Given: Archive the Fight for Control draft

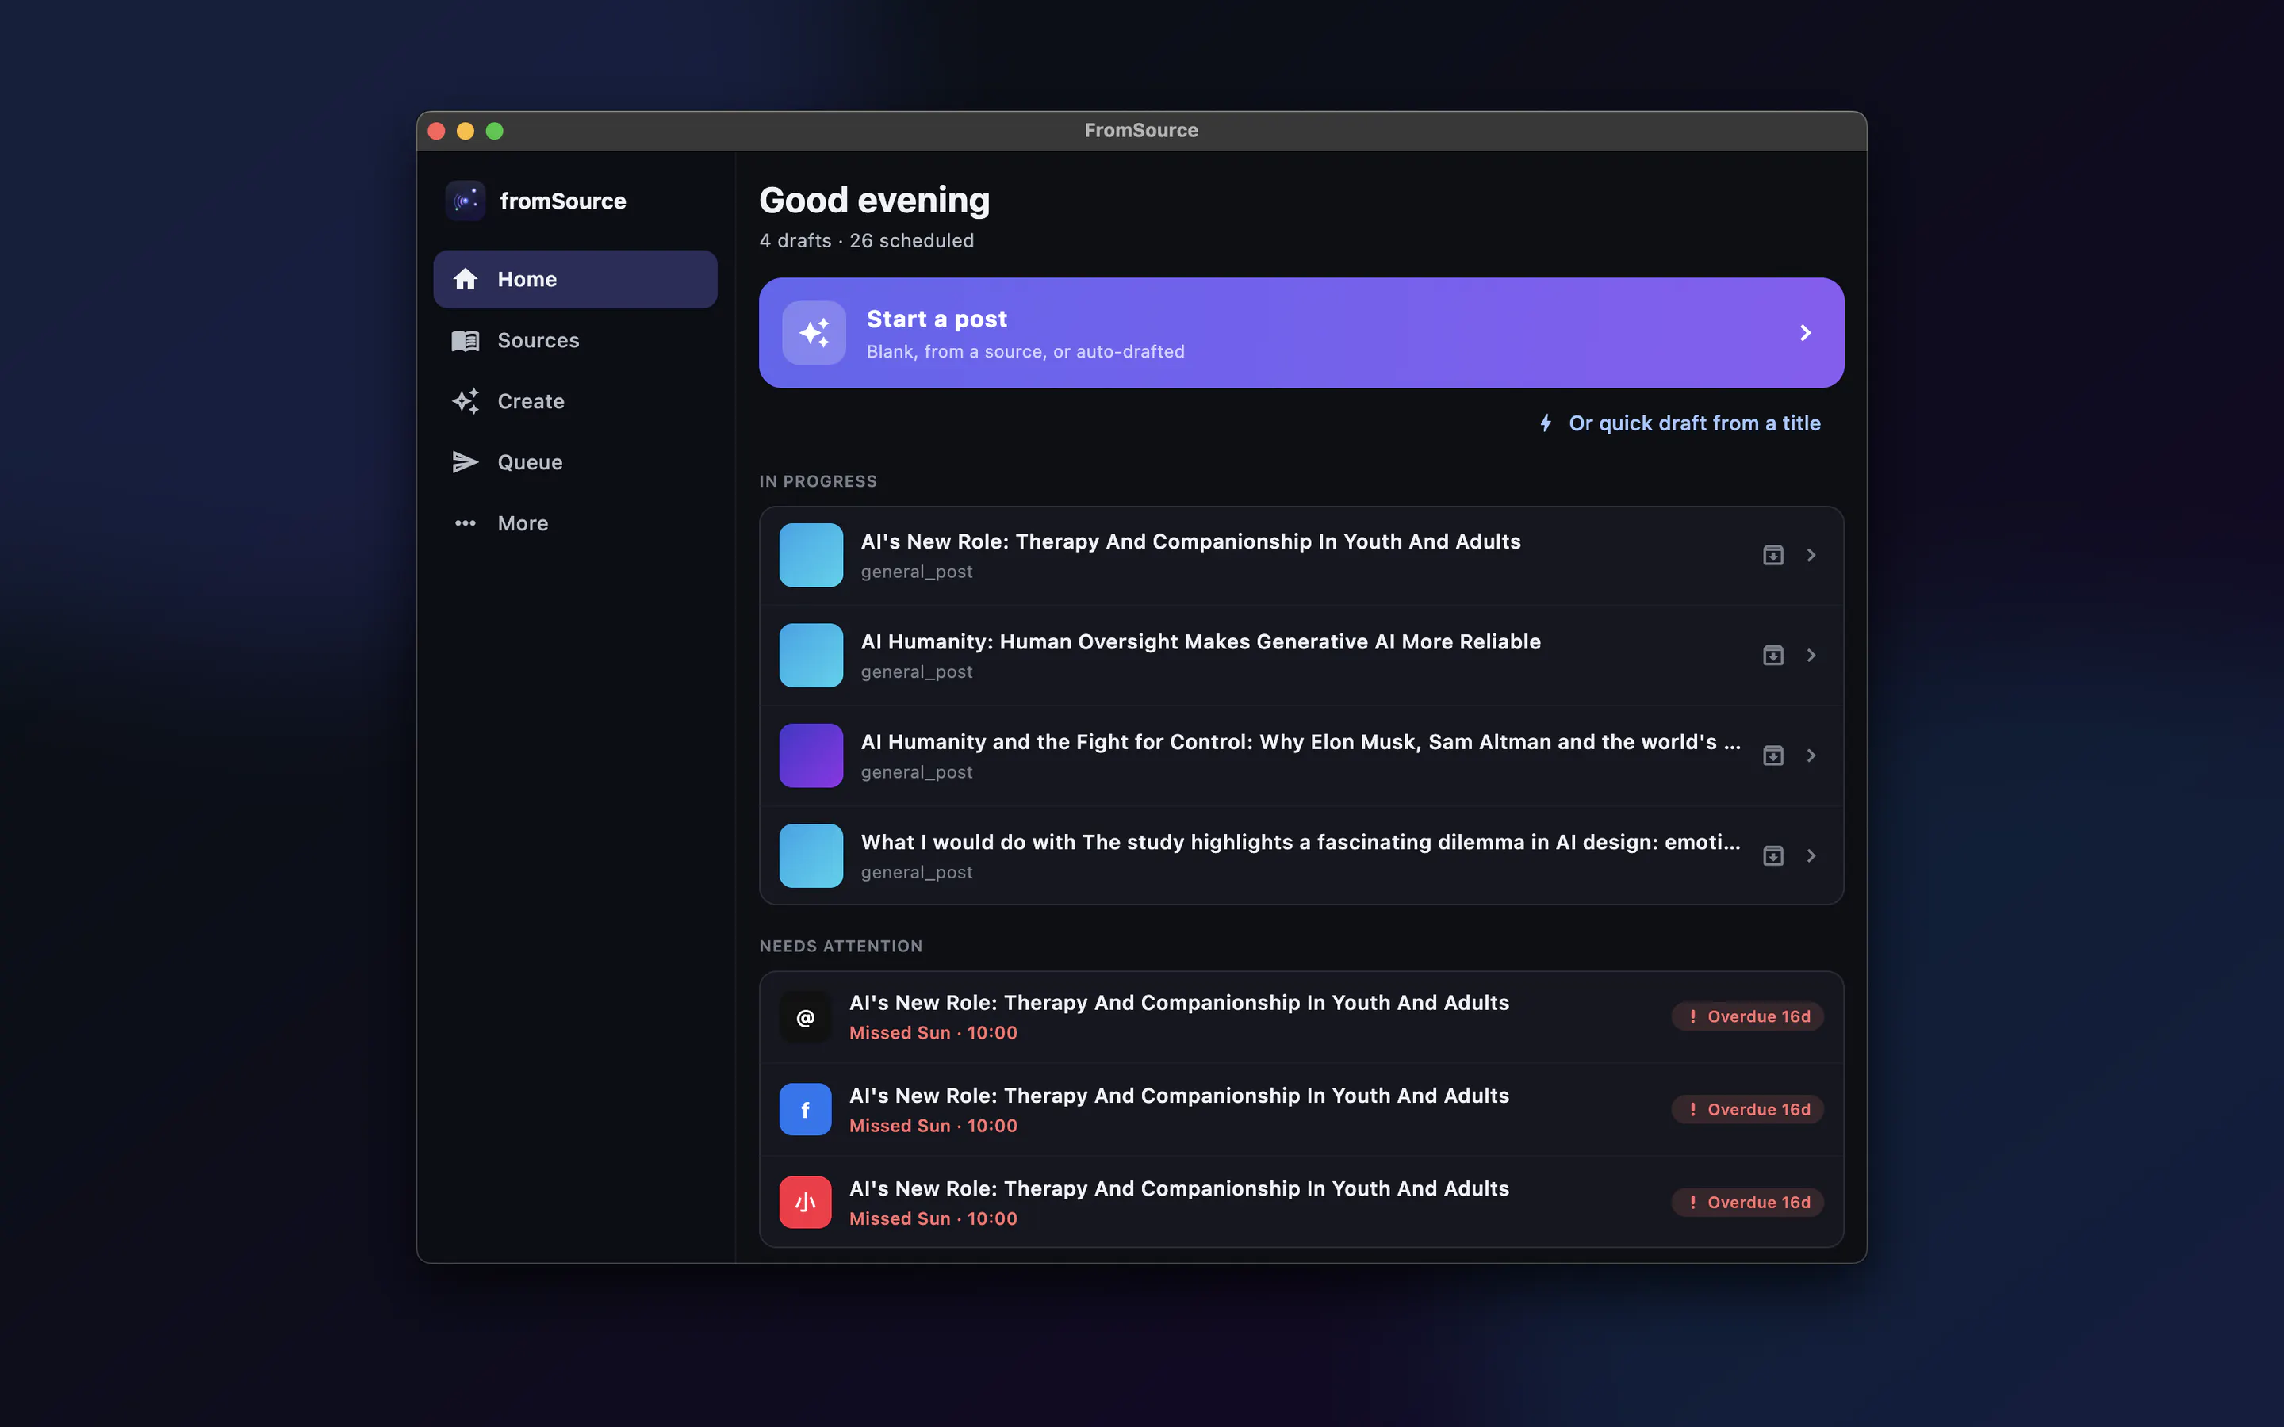Looking at the screenshot, I should 1773,755.
